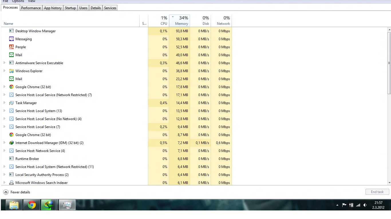Expand Google Chrome (32 bit) 17,8 MB group

coord(4,87)
